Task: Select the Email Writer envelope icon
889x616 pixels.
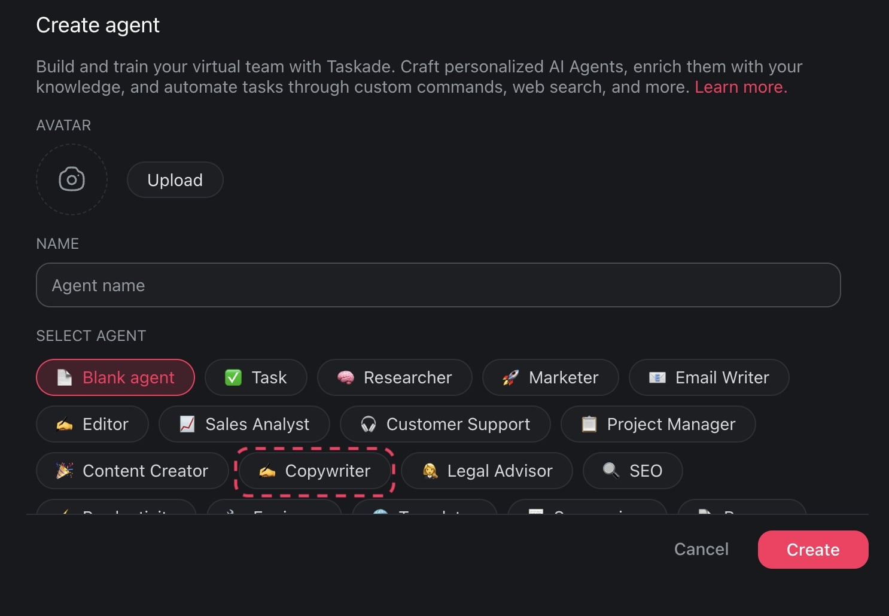Action: (657, 377)
